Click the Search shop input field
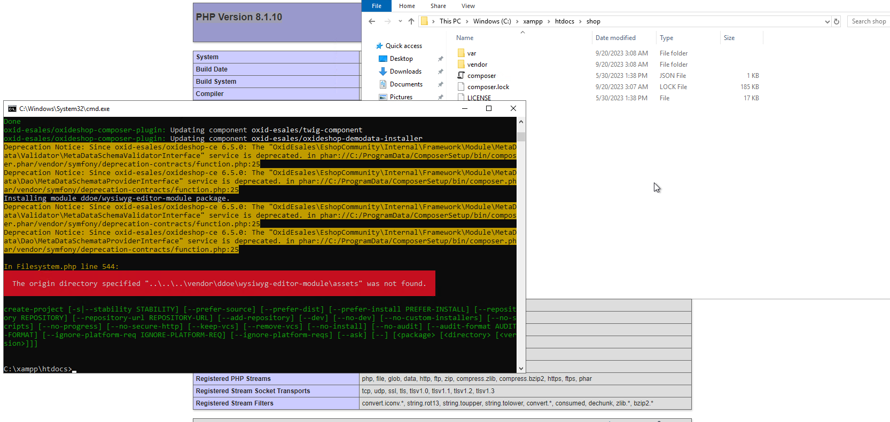 (868, 21)
